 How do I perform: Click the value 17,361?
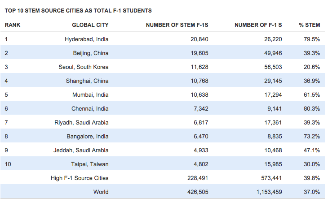[273, 123]
